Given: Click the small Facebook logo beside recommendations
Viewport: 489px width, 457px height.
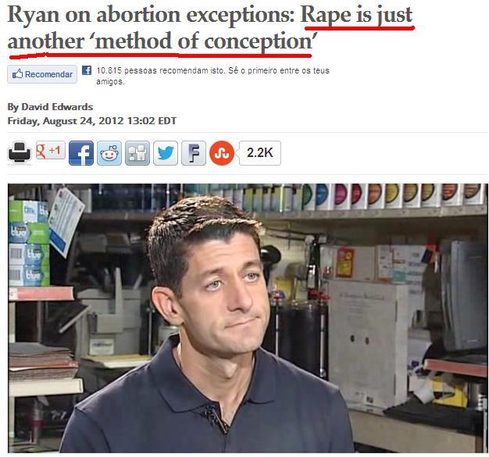Looking at the screenshot, I should tap(87, 70).
